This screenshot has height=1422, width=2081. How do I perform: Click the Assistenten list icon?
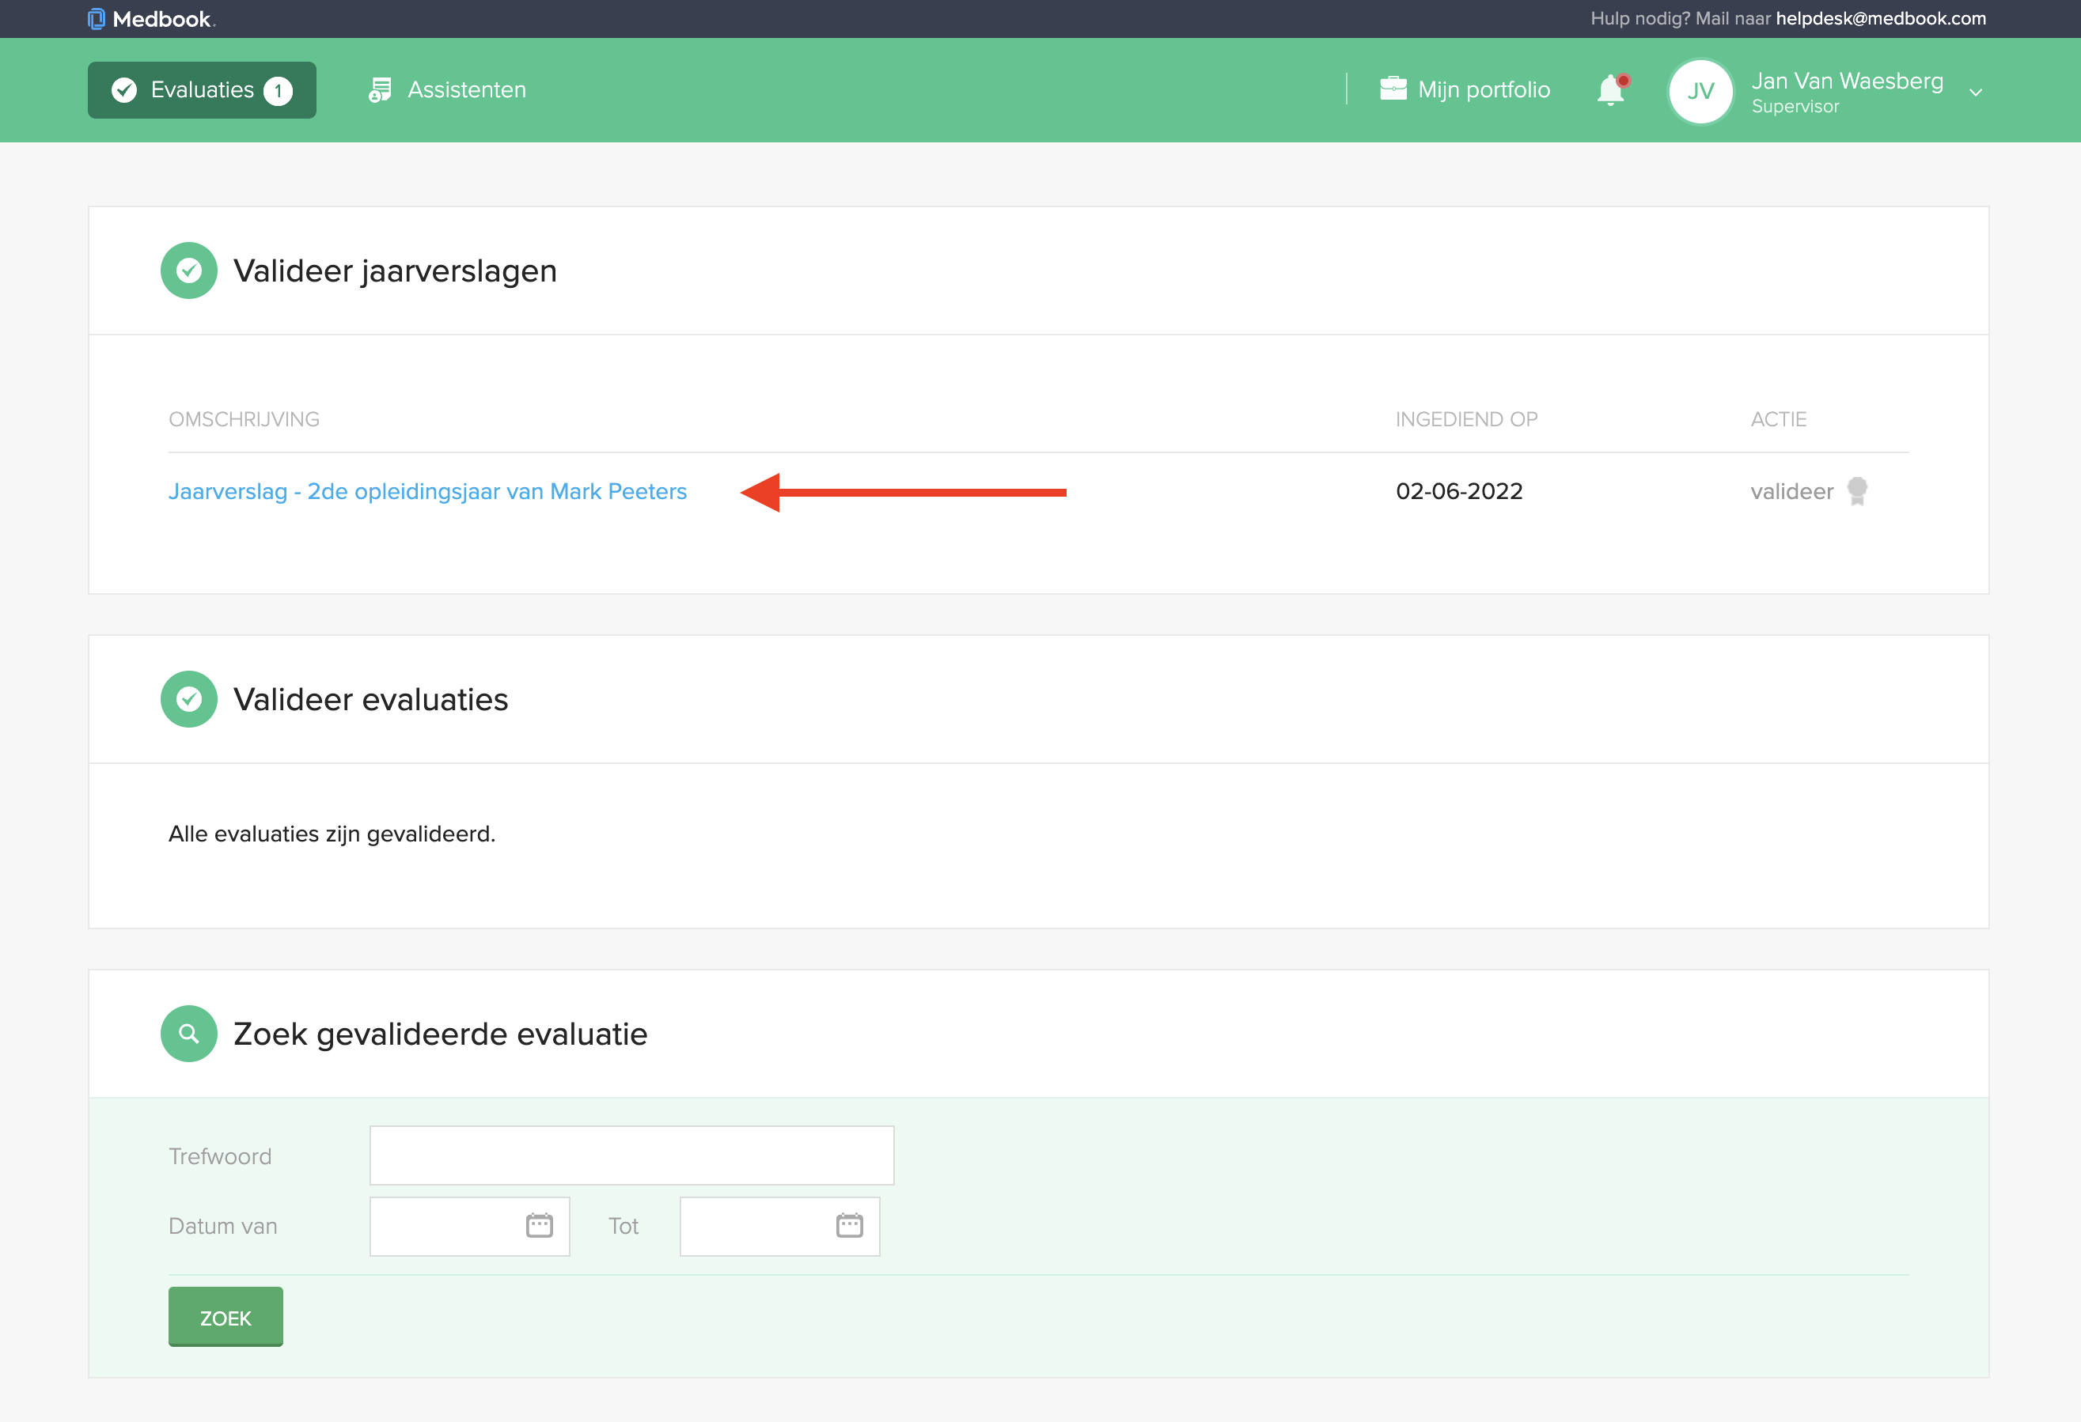(380, 89)
